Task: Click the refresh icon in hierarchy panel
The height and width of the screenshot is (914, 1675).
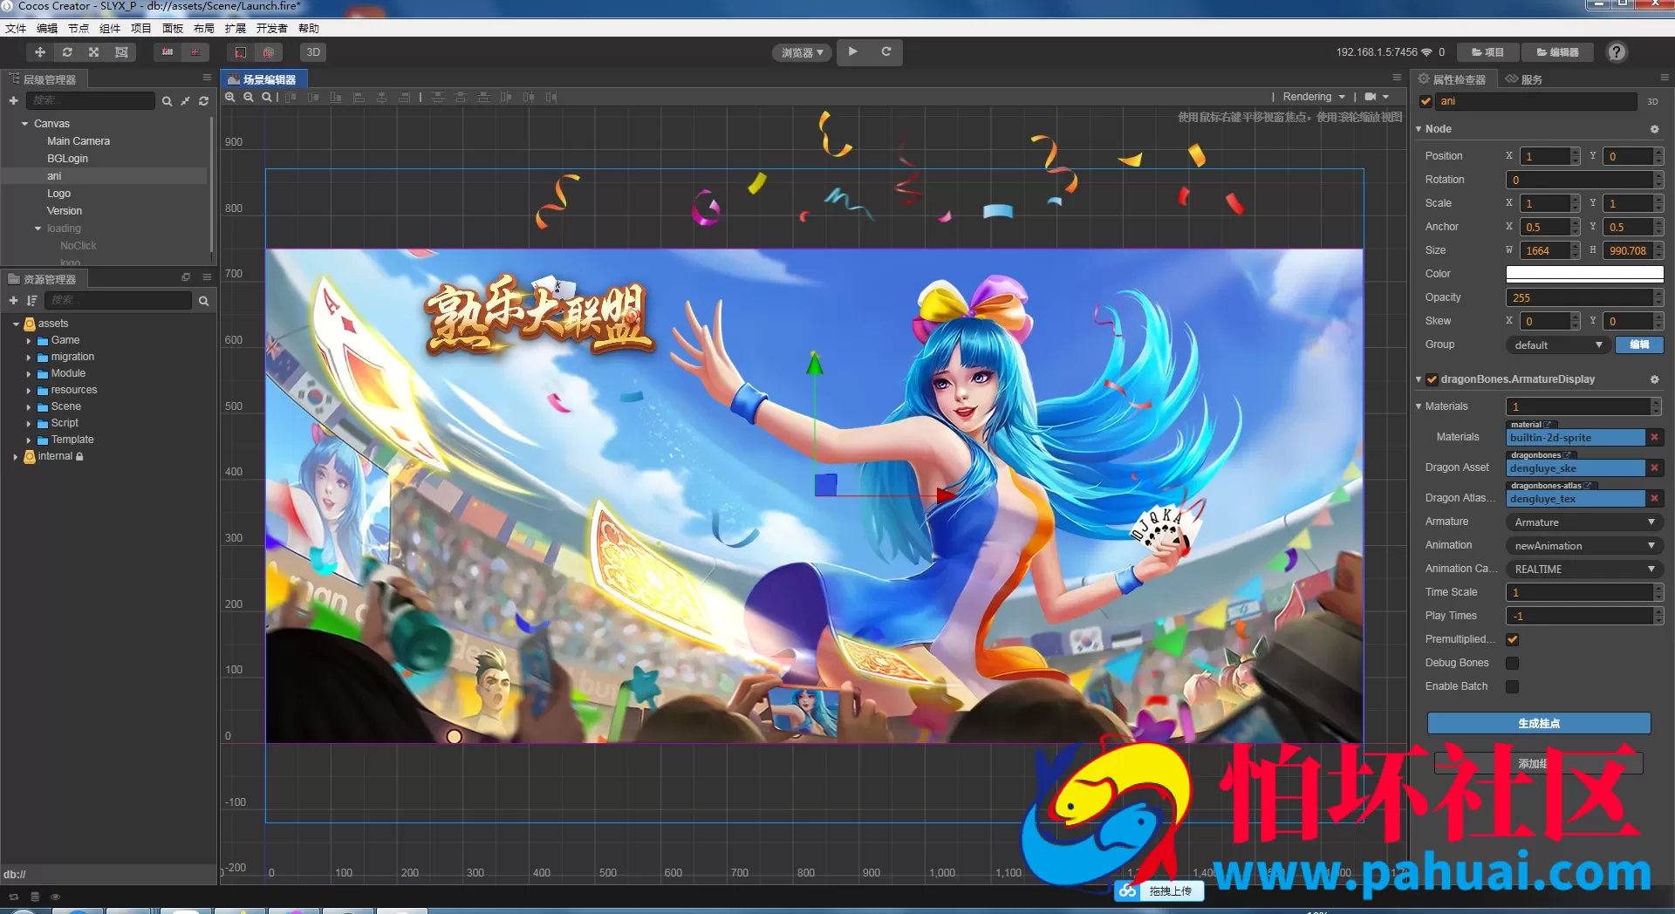Action: click(204, 101)
